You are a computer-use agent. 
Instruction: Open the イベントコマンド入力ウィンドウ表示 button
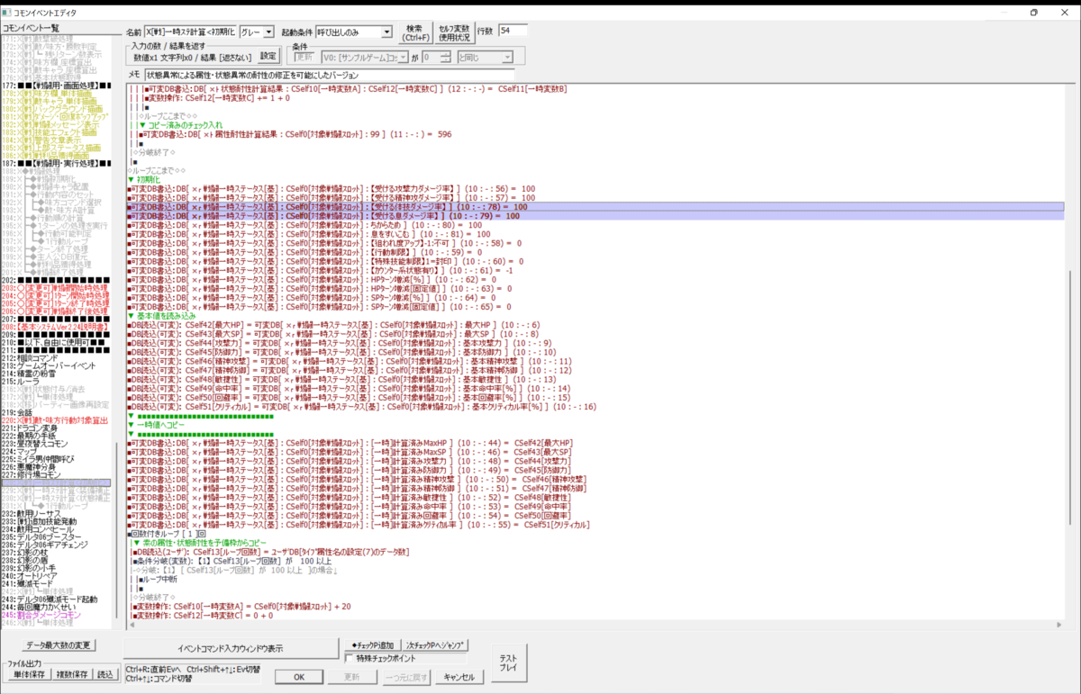click(231, 648)
